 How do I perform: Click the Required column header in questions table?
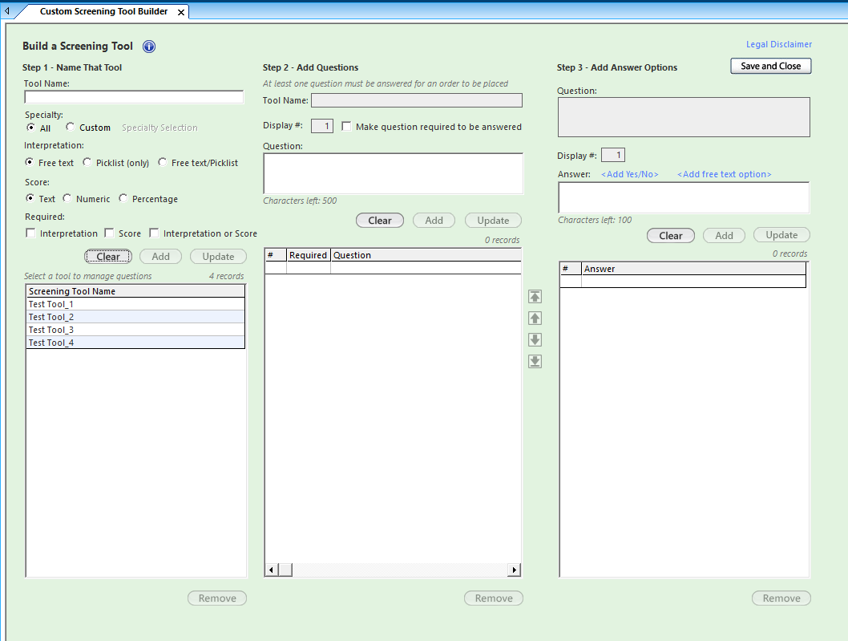[309, 255]
